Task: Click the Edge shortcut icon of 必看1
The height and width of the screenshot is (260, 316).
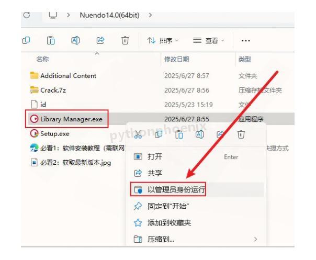Action: [34, 148]
